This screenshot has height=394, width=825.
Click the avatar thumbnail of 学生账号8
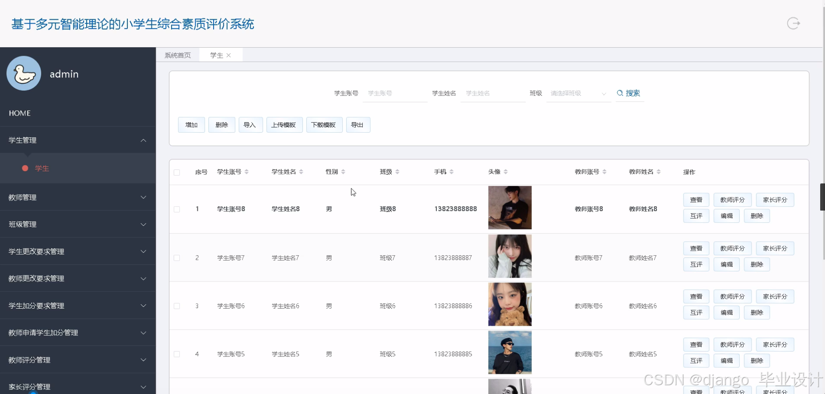[x=510, y=208]
